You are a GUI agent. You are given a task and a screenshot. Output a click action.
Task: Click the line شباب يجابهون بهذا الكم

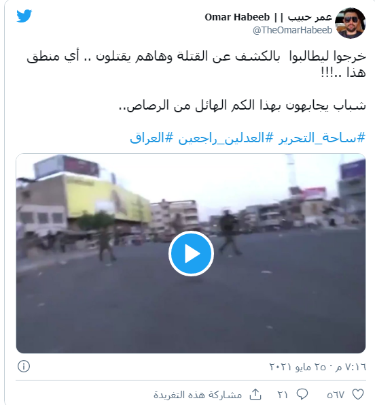click(x=242, y=106)
